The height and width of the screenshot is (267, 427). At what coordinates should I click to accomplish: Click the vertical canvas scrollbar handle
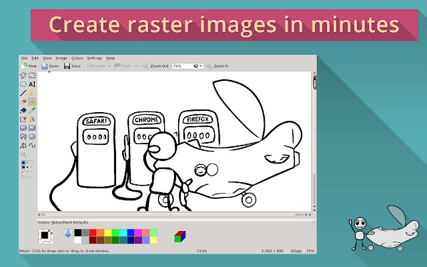point(315,83)
